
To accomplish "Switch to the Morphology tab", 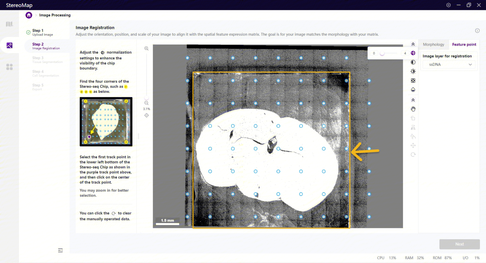I will point(433,45).
